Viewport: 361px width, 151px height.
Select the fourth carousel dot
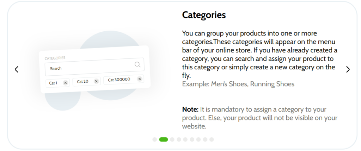179,139
